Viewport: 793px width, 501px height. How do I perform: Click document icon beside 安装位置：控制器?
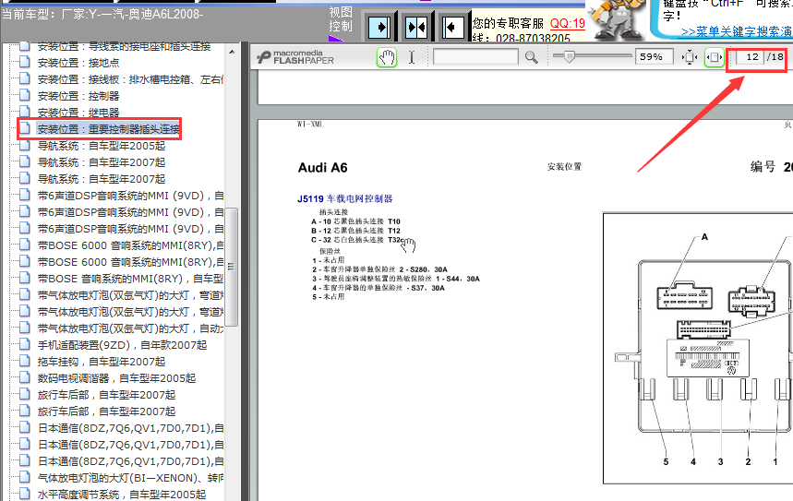tap(24, 96)
